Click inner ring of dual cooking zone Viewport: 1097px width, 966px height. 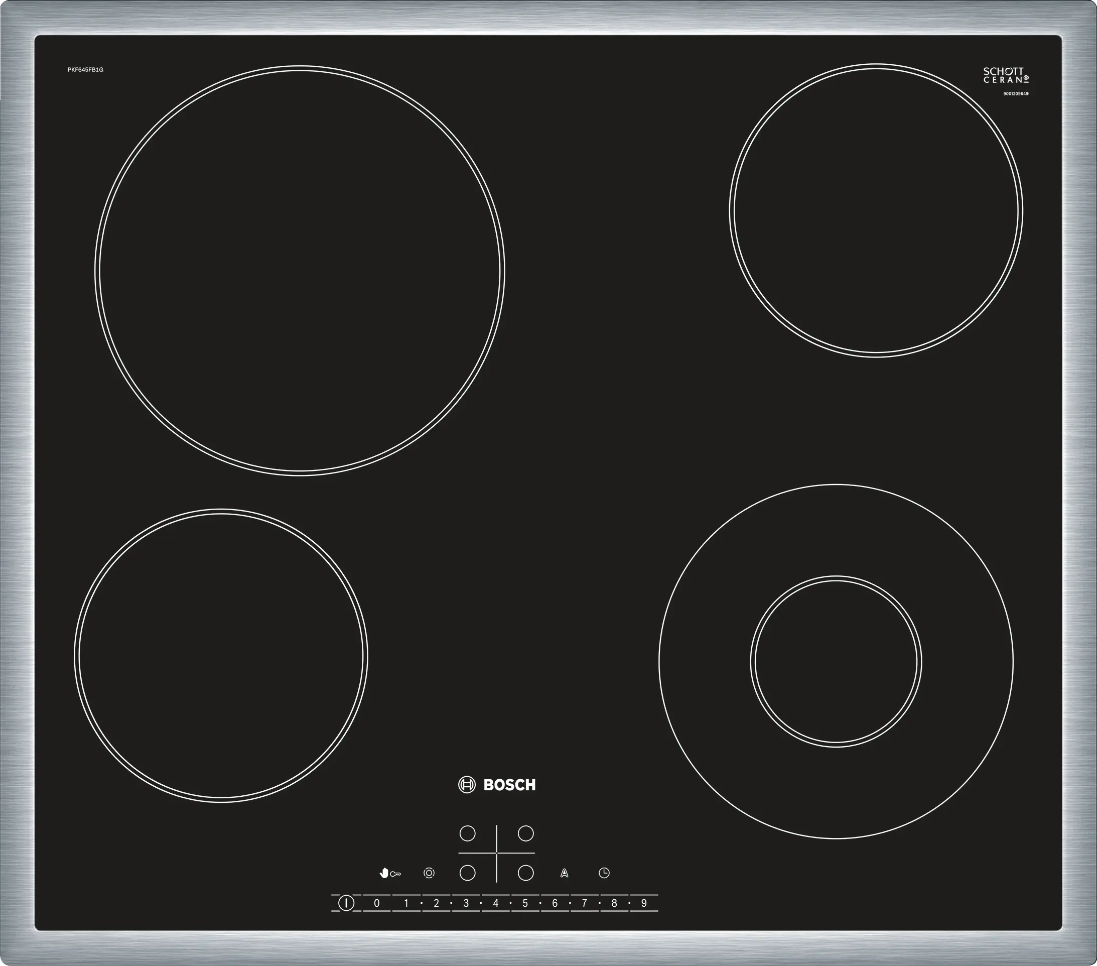coord(836,662)
